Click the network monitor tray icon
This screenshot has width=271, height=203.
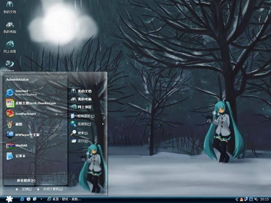246,199
